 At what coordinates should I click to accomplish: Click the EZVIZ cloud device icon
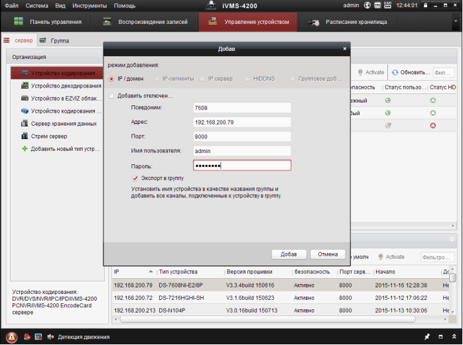(x=25, y=98)
